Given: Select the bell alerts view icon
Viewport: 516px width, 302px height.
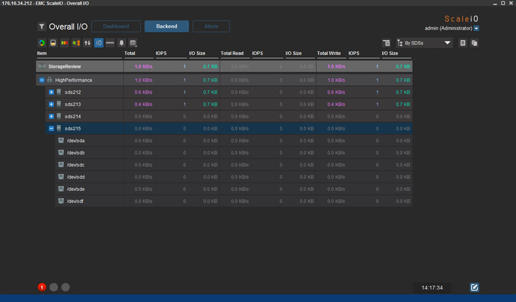Looking at the screenshot, I should (121, 43).
